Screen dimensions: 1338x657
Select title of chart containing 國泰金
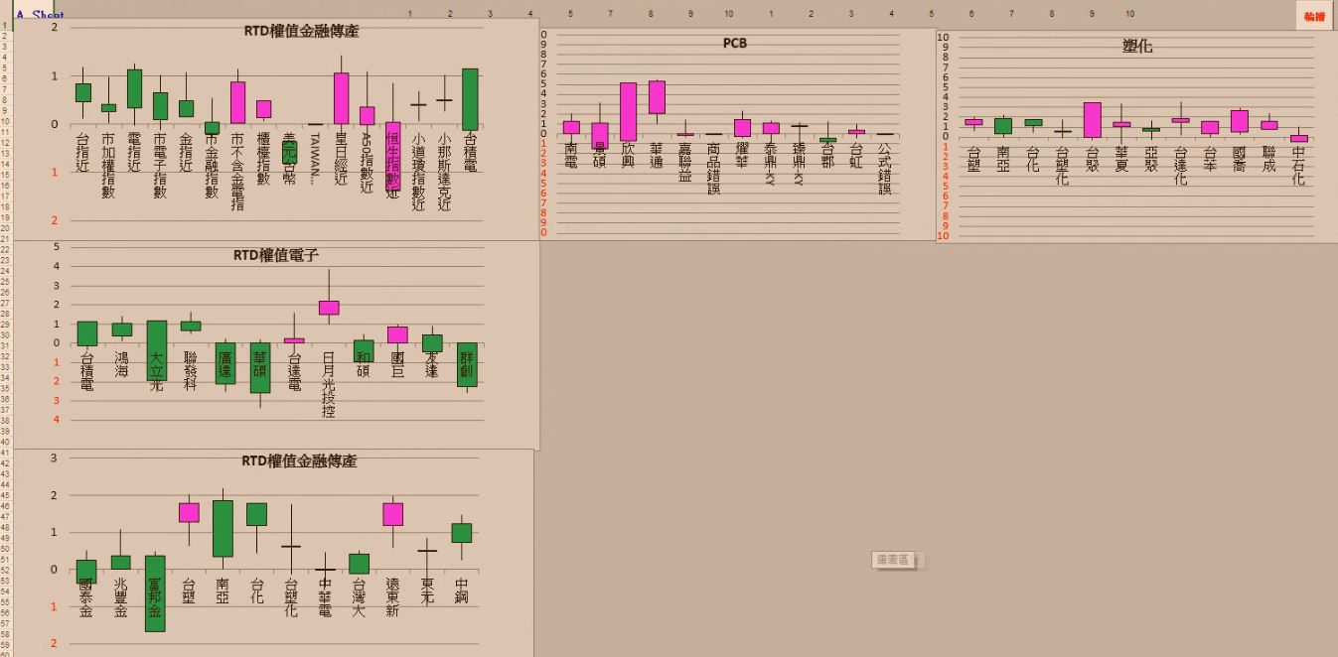click(x=299, y=461)
